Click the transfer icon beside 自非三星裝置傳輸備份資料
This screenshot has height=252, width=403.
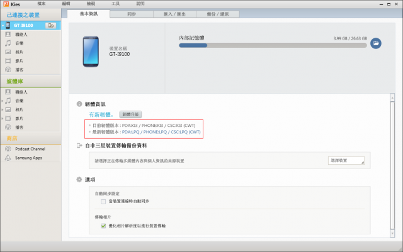79,146
